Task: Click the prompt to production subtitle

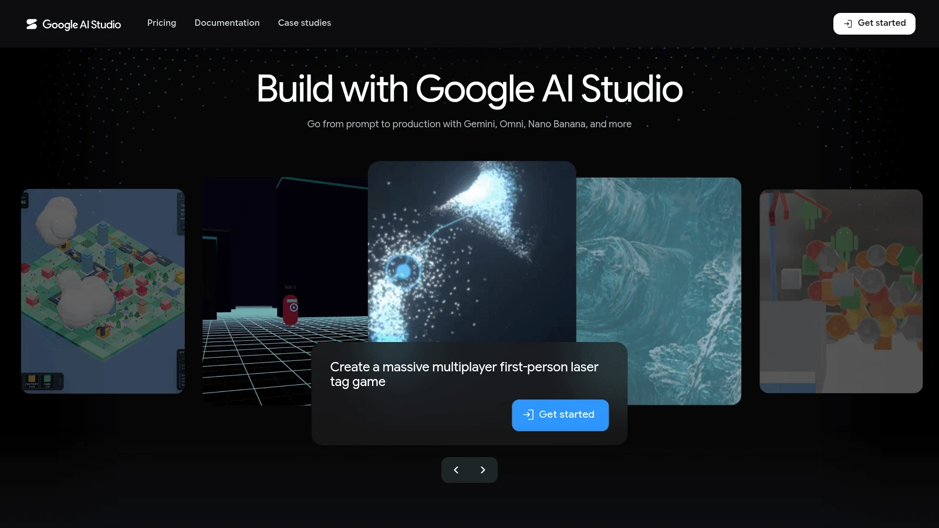Action: click(469, 124)
